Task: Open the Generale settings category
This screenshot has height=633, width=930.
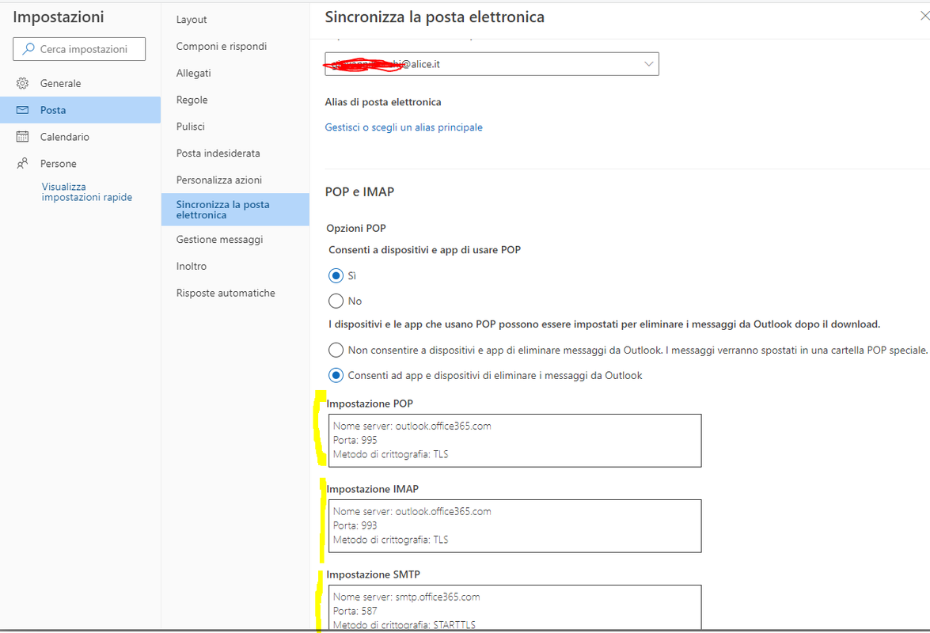Action: (80, 84)
